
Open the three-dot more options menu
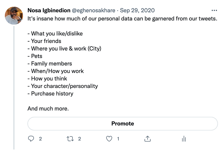pos(214,11)
